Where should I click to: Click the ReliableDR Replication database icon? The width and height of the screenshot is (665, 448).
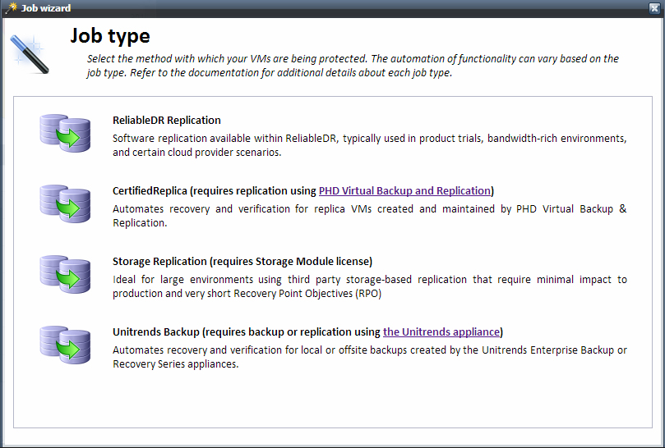pos(65,134)
